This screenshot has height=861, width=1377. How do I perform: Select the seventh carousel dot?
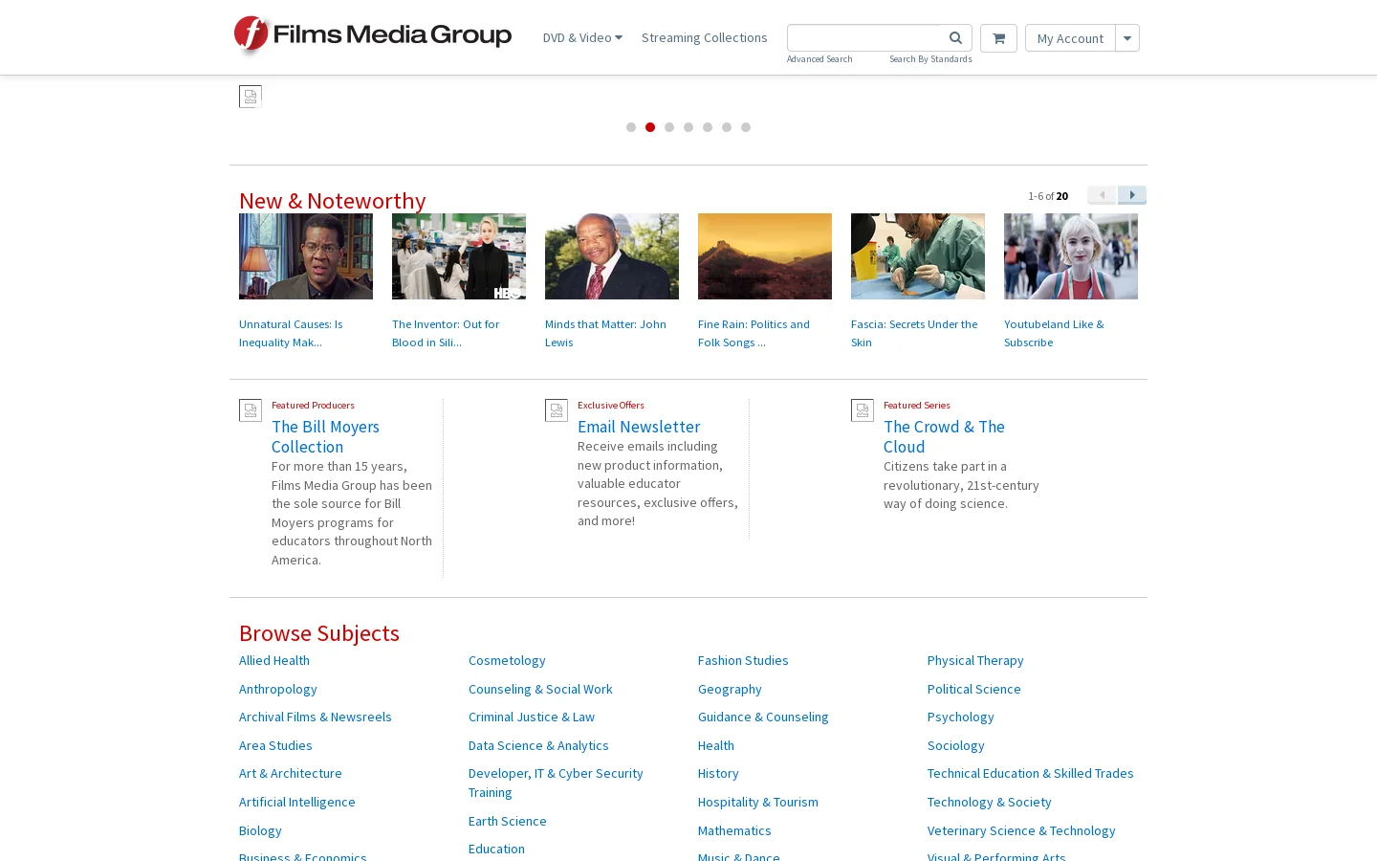(x=746, y=127)
